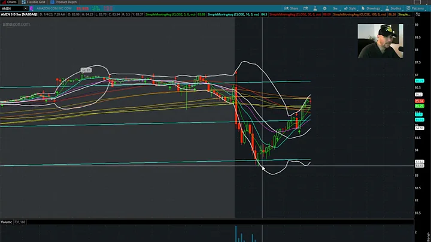The image size is (431, 242).
Task: Click the 85.19 cyan price tag on axis
Action: 420,120
